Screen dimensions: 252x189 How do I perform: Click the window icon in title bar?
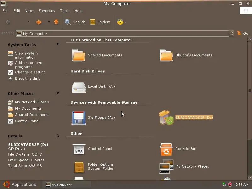3,3
